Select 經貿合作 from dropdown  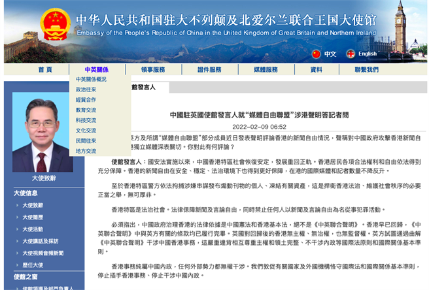click(x=86, y=100)
